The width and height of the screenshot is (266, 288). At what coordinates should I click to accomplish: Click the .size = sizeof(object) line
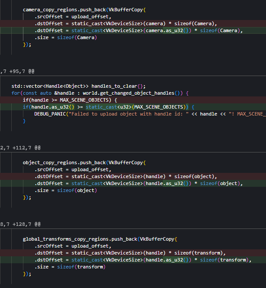pos(66,190)
